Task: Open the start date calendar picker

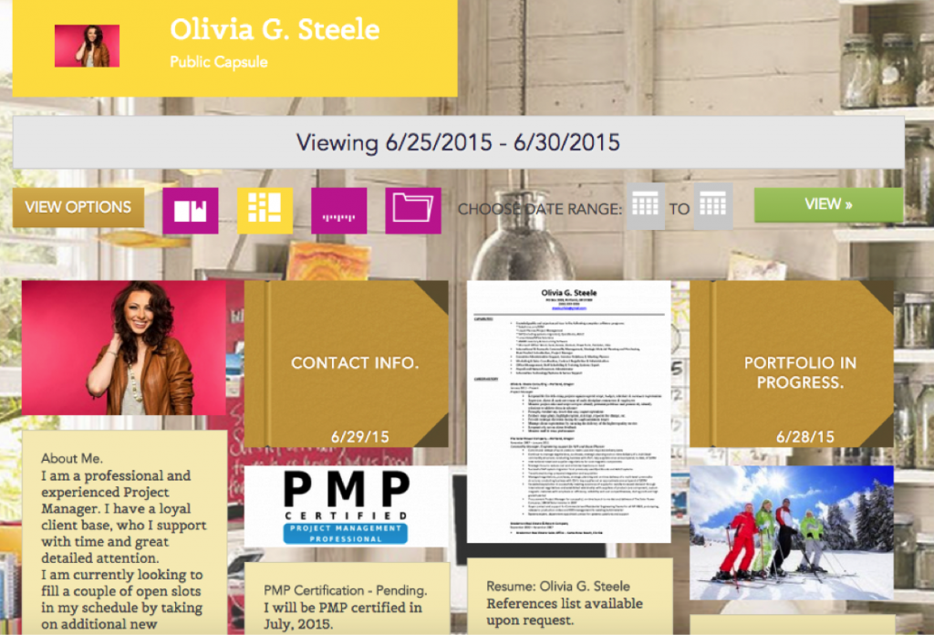Action: tap(646, 206)
